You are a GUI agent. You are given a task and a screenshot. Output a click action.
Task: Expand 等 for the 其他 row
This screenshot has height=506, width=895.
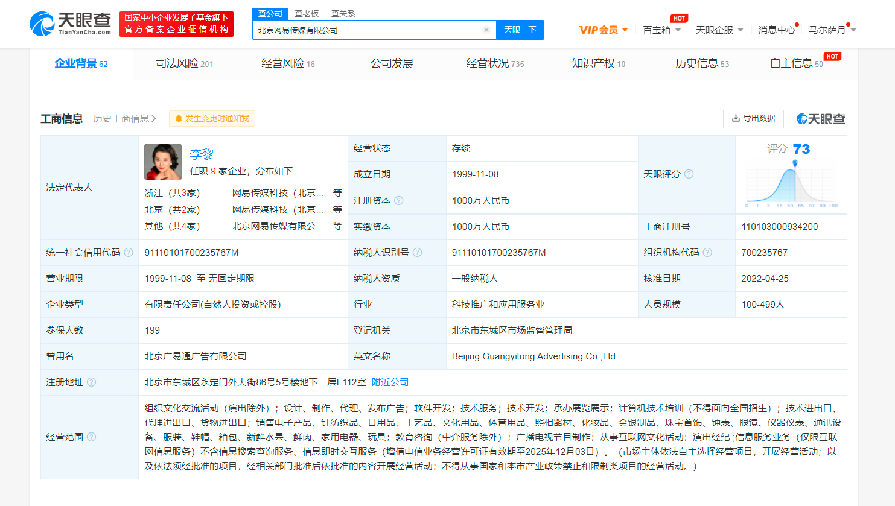coord(337,226)
